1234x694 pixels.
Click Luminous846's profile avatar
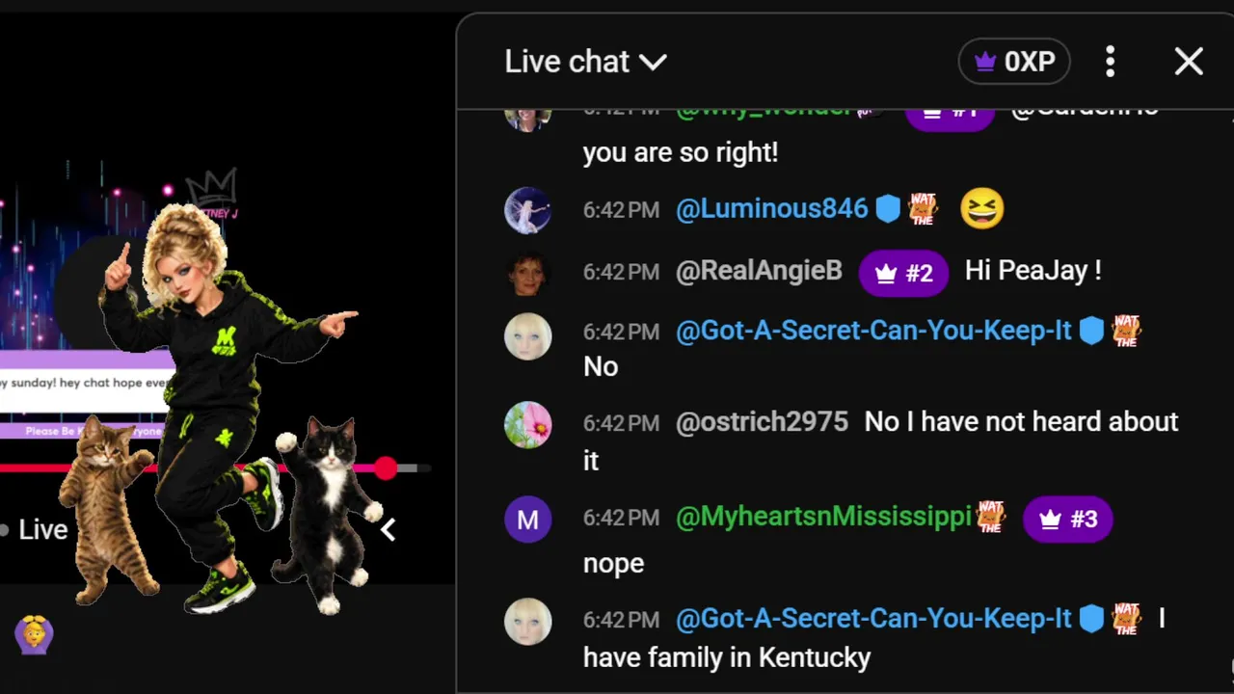click(527, 210)
